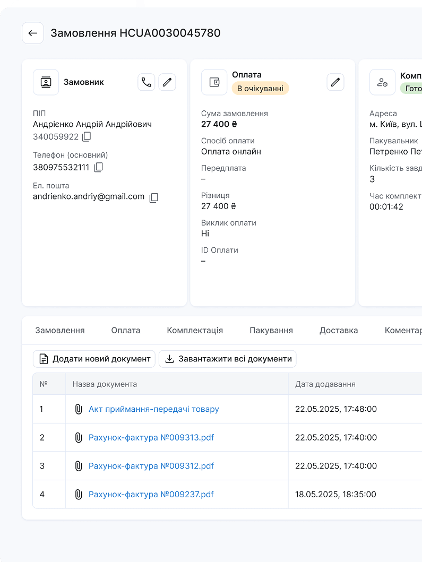Click the Сума замовлення value 27 400 ₴
This screenshot has width=422, height=562.
[x=219, y=124]
